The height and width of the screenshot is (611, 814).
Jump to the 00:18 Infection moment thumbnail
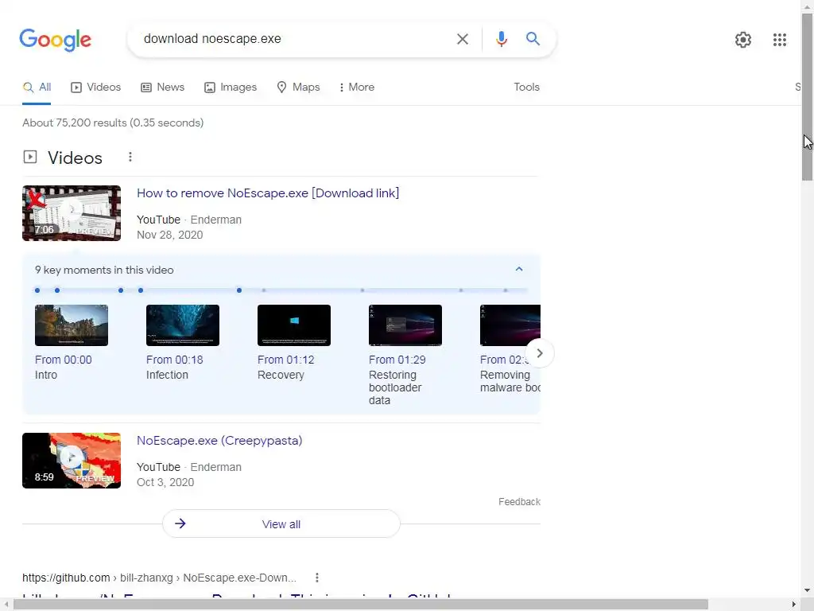[x=183, y=325]
